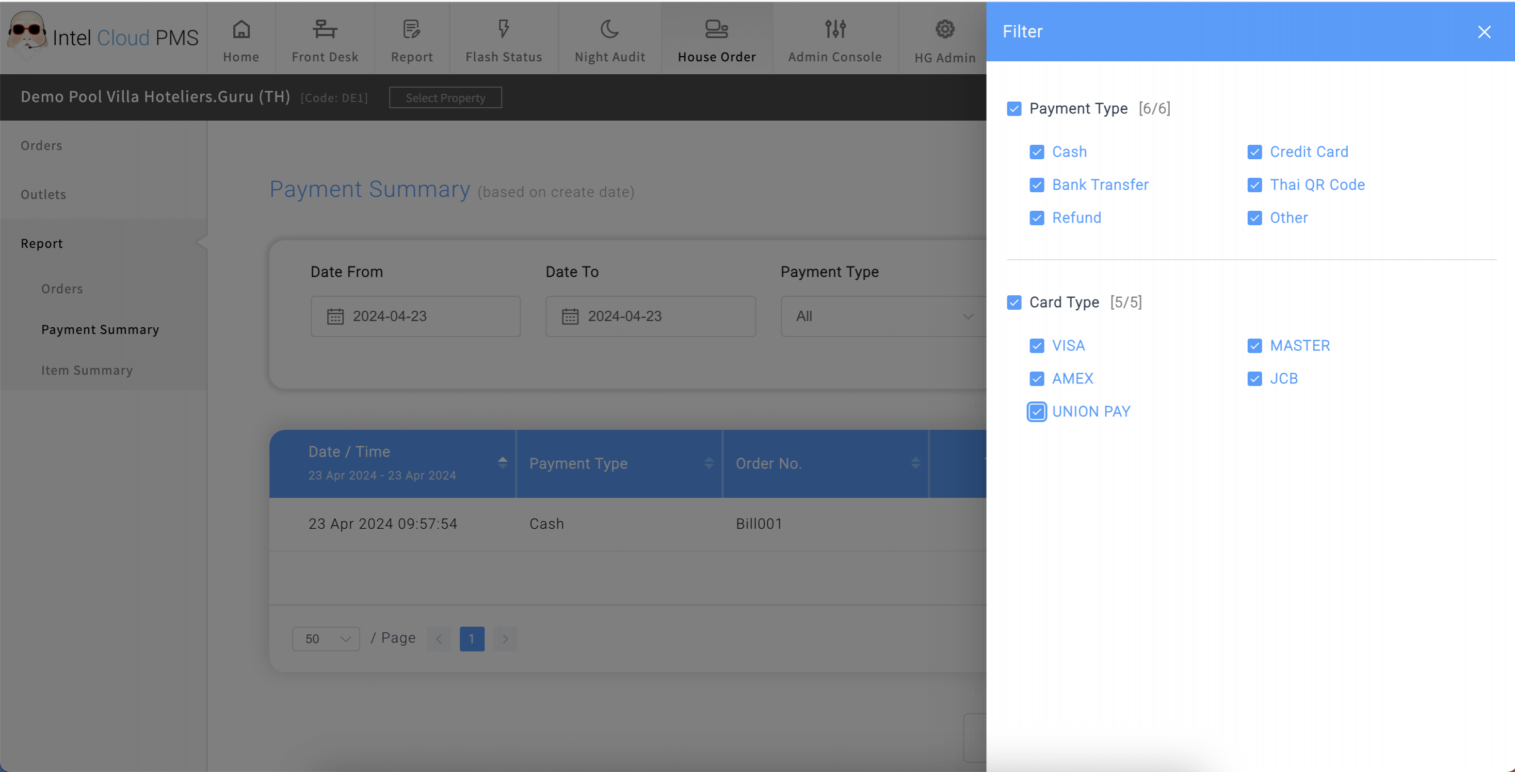
Task: Click Date From calendar icon
Action: (335, 316)
